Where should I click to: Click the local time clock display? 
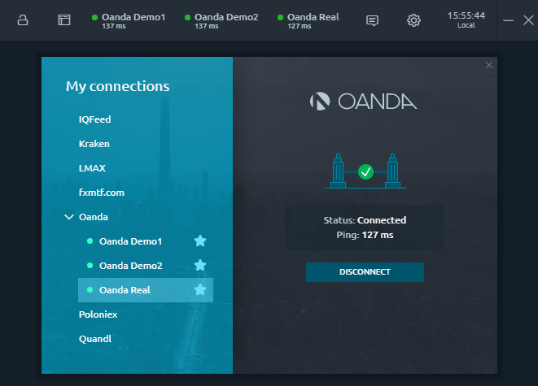(x=466, y=20)
